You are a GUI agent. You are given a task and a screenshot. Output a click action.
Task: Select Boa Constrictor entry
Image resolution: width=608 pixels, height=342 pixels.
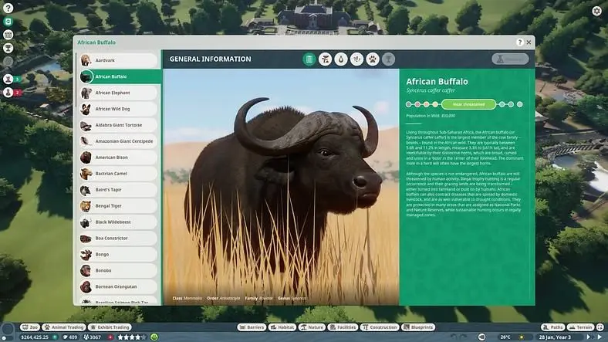click(118, 239)
